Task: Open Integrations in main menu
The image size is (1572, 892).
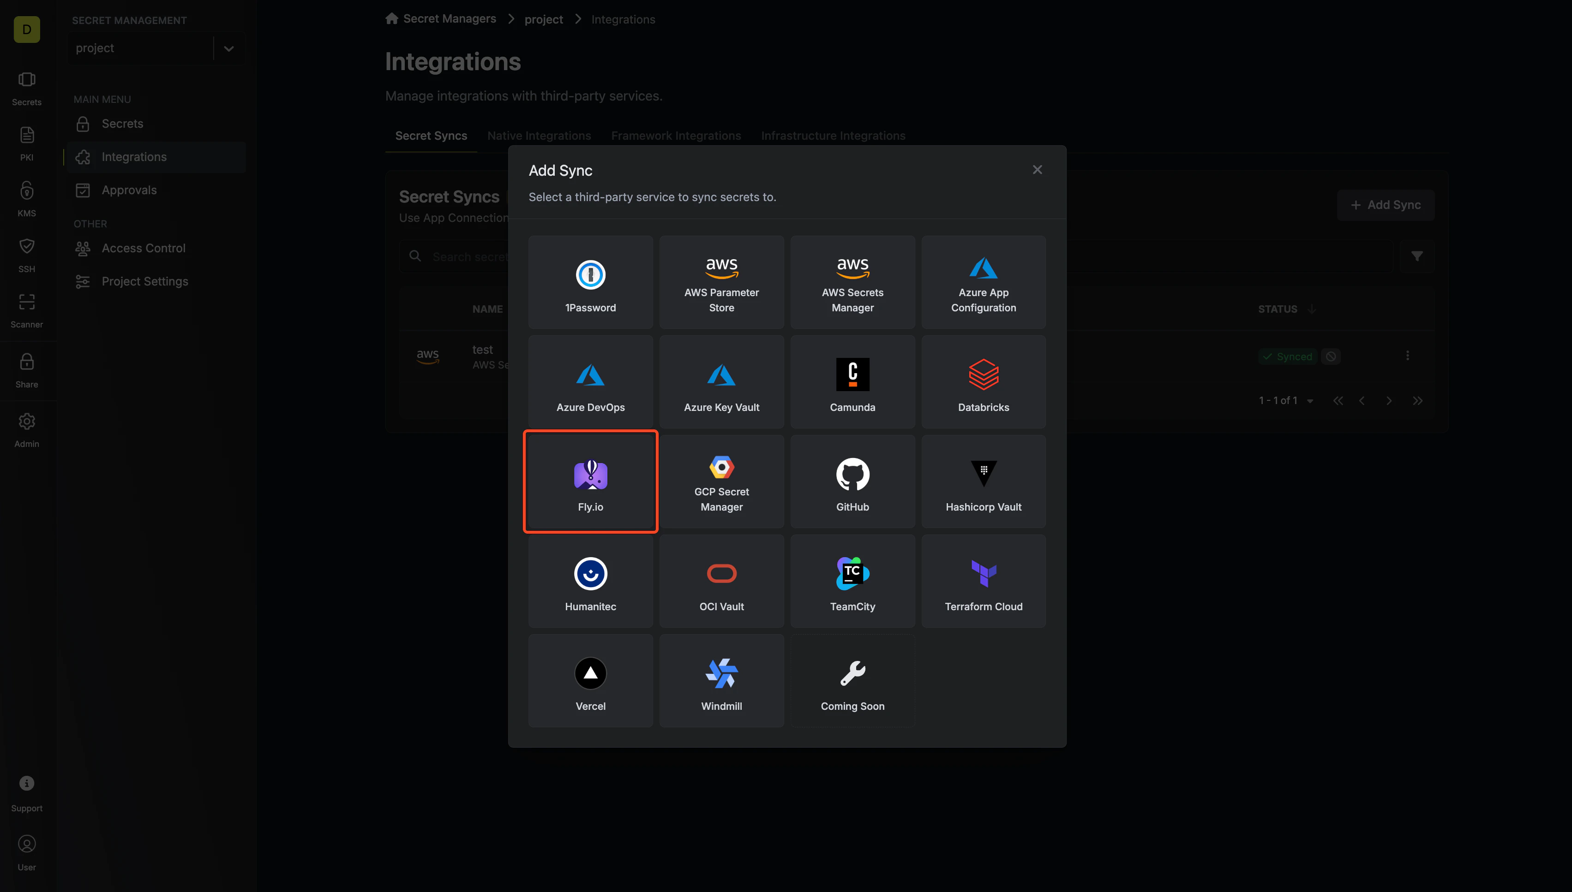Action: tap(156, 157)
